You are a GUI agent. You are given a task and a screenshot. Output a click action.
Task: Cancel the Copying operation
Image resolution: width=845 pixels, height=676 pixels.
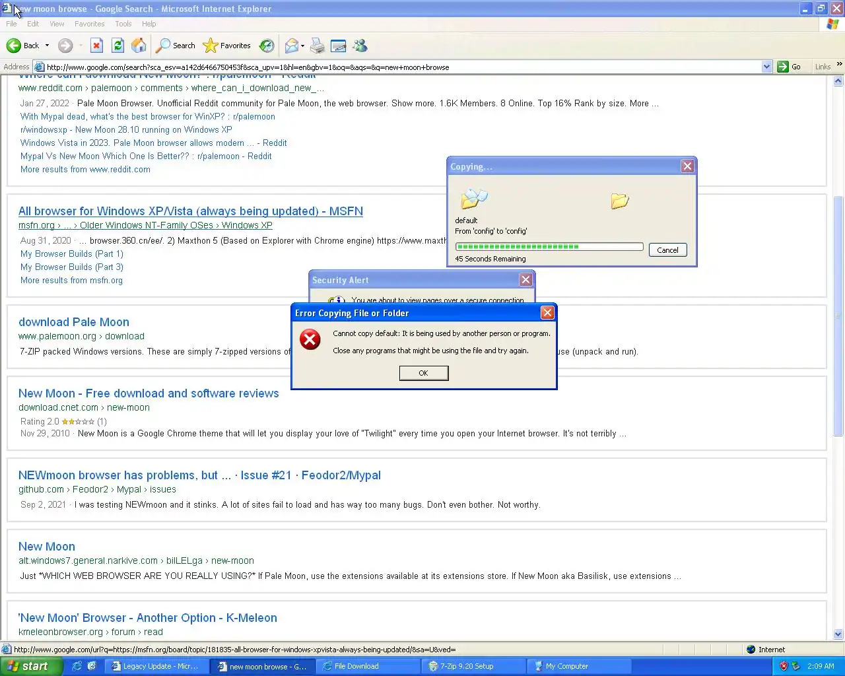coord(667,250)
